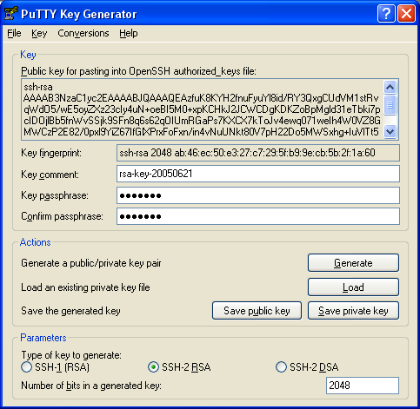Click the public key box scroll up arrow
The width and height of the screenshot is (420, 409).
pos(390,87)
